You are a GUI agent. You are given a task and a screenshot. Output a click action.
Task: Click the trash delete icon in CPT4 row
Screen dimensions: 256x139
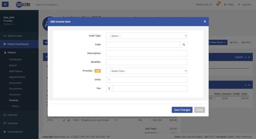68,120
